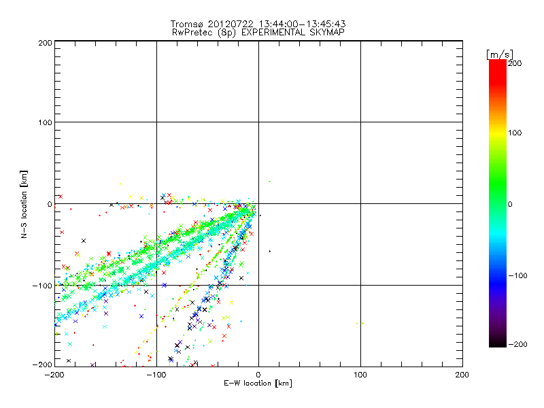
Task: Click the colorbar tick label -200
Action: pos(518,344)
